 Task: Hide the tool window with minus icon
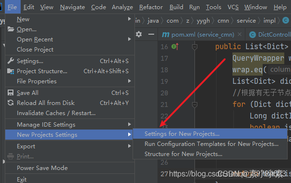151,34
